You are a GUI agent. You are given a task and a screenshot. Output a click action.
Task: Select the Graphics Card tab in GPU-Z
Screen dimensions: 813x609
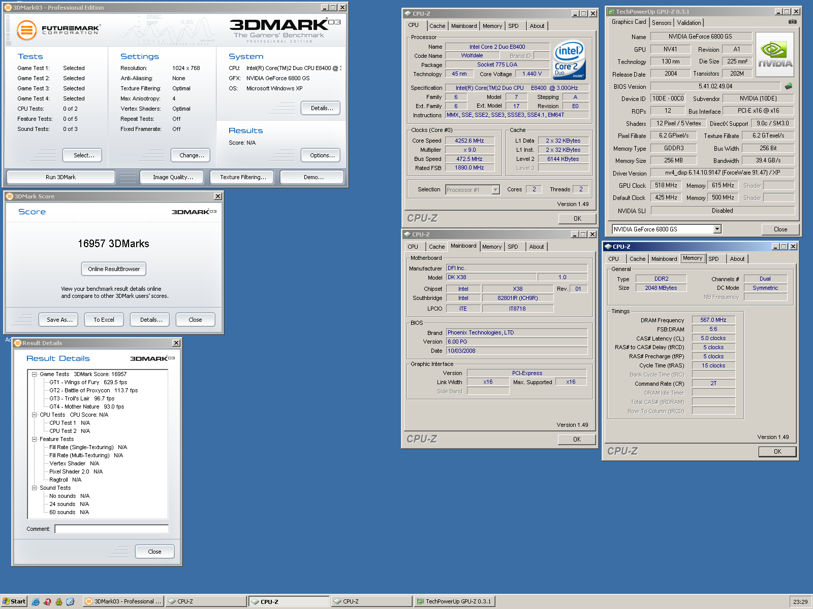(x=629, y=22)
